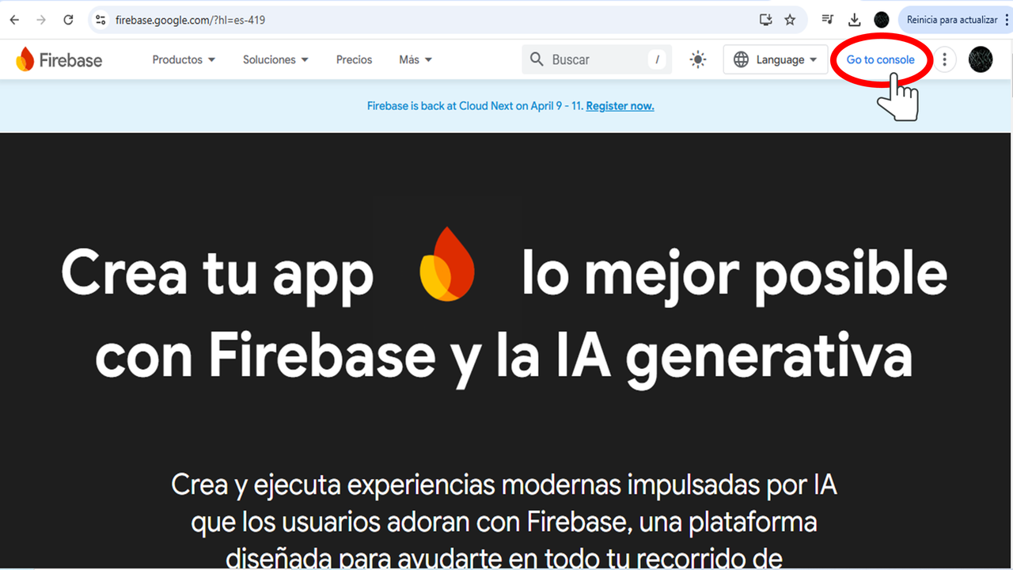Click the Buscar search field
The image size is (1013, 570).
[x=597, y=59]
